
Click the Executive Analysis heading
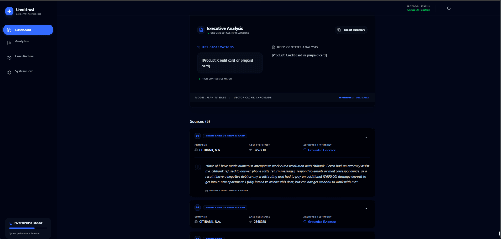point(225,28)
